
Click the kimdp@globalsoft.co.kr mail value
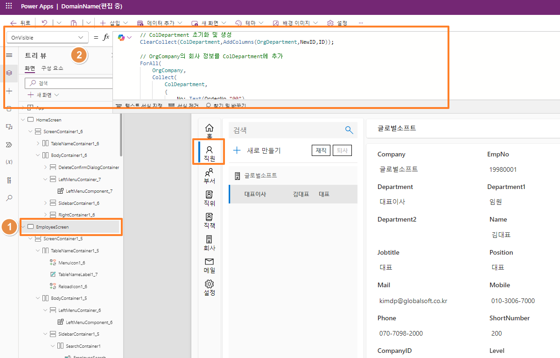point(413,301)
